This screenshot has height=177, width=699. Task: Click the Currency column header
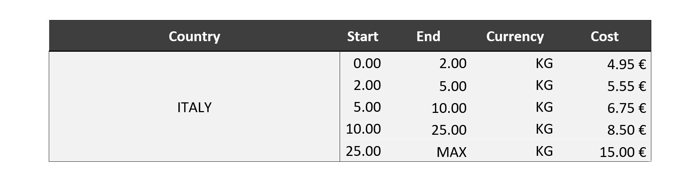coord(515,36)
